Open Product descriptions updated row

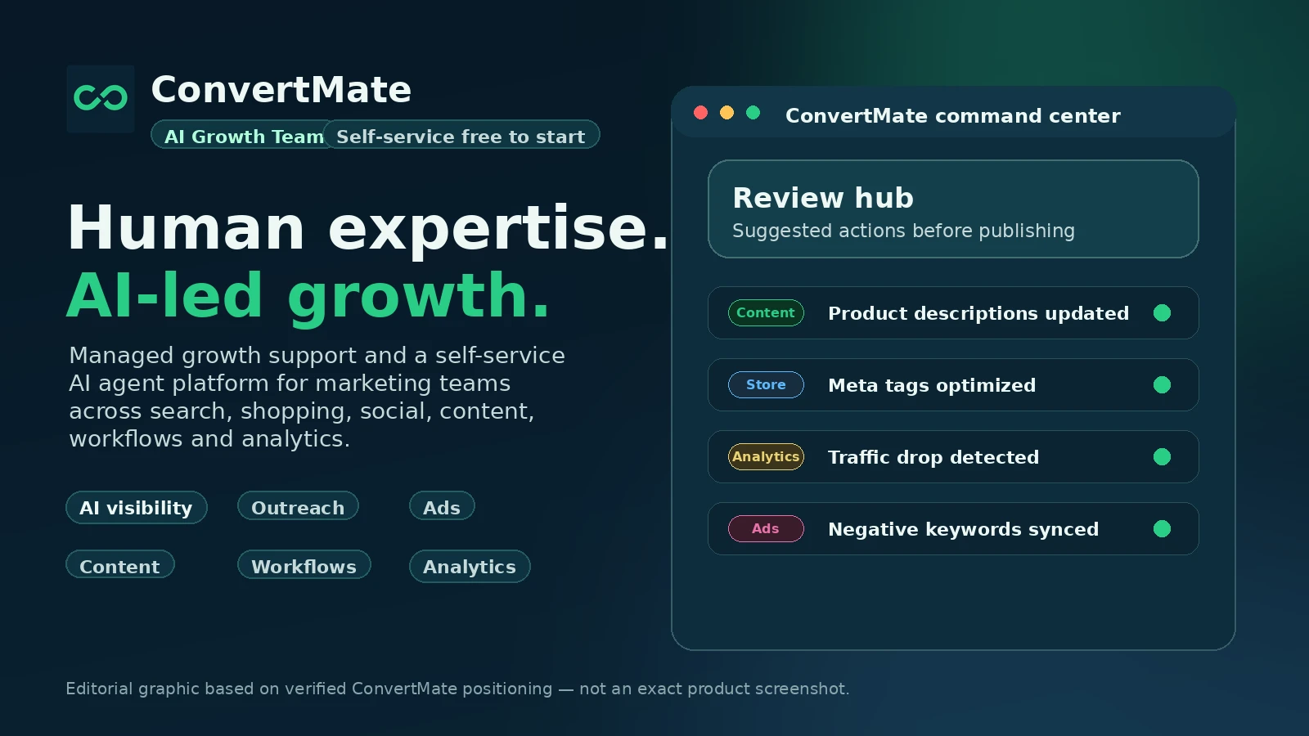tap(953, 312)
